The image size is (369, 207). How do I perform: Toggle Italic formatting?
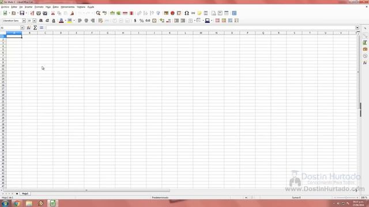pyautogui.click(x=47, y=21)
